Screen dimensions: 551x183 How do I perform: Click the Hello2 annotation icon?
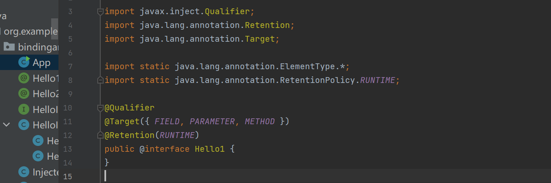(x=24, y=93)
